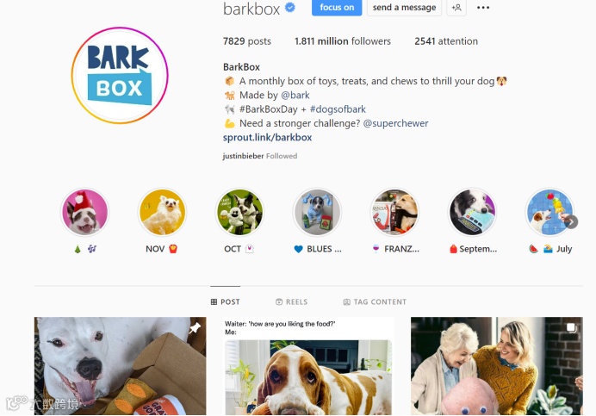Switch to the REELS tab
This screenshot has height=416, width=596.
pyautogui.click(x=291, y=302)
